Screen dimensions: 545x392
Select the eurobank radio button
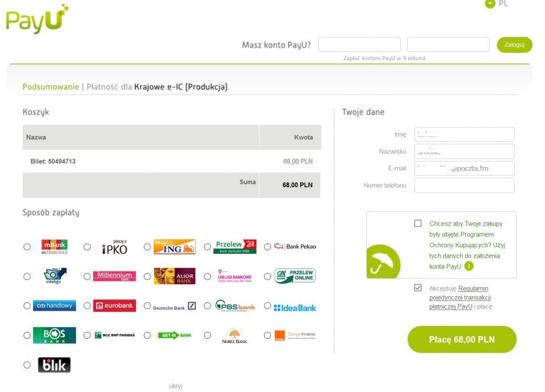(87, 305)
